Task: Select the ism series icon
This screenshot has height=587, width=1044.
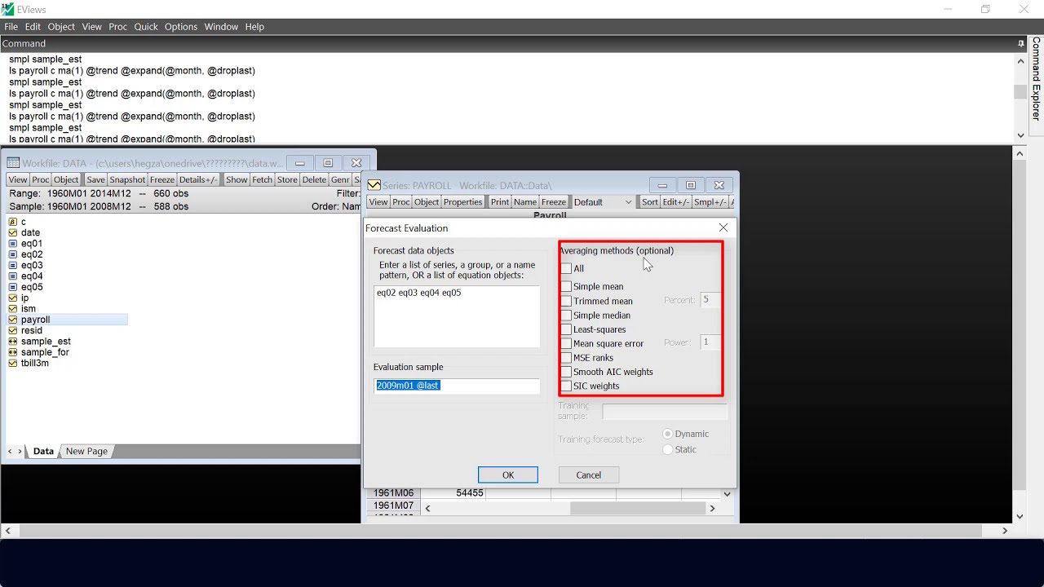Action: pos(13,309)
